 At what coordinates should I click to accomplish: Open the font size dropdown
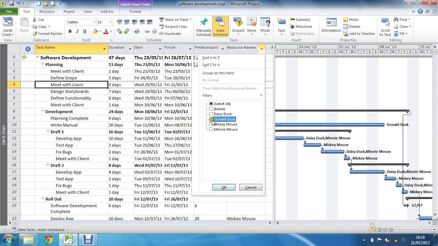point(110,22)
